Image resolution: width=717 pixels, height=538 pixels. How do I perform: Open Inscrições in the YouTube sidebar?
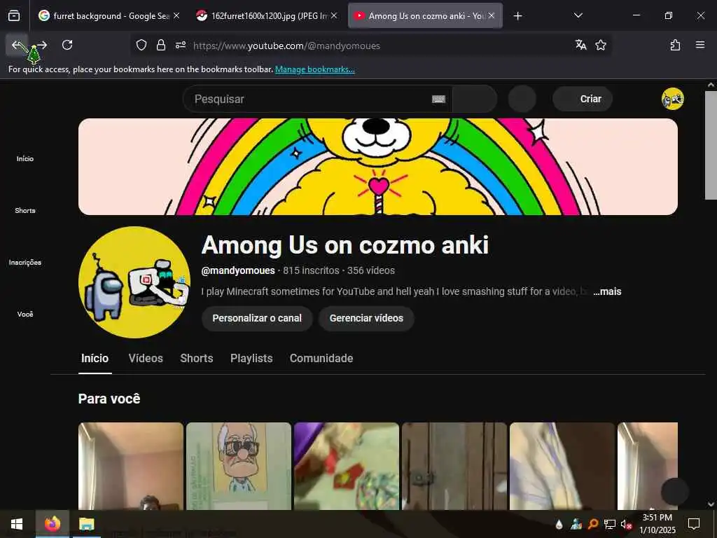coord(25,262)
